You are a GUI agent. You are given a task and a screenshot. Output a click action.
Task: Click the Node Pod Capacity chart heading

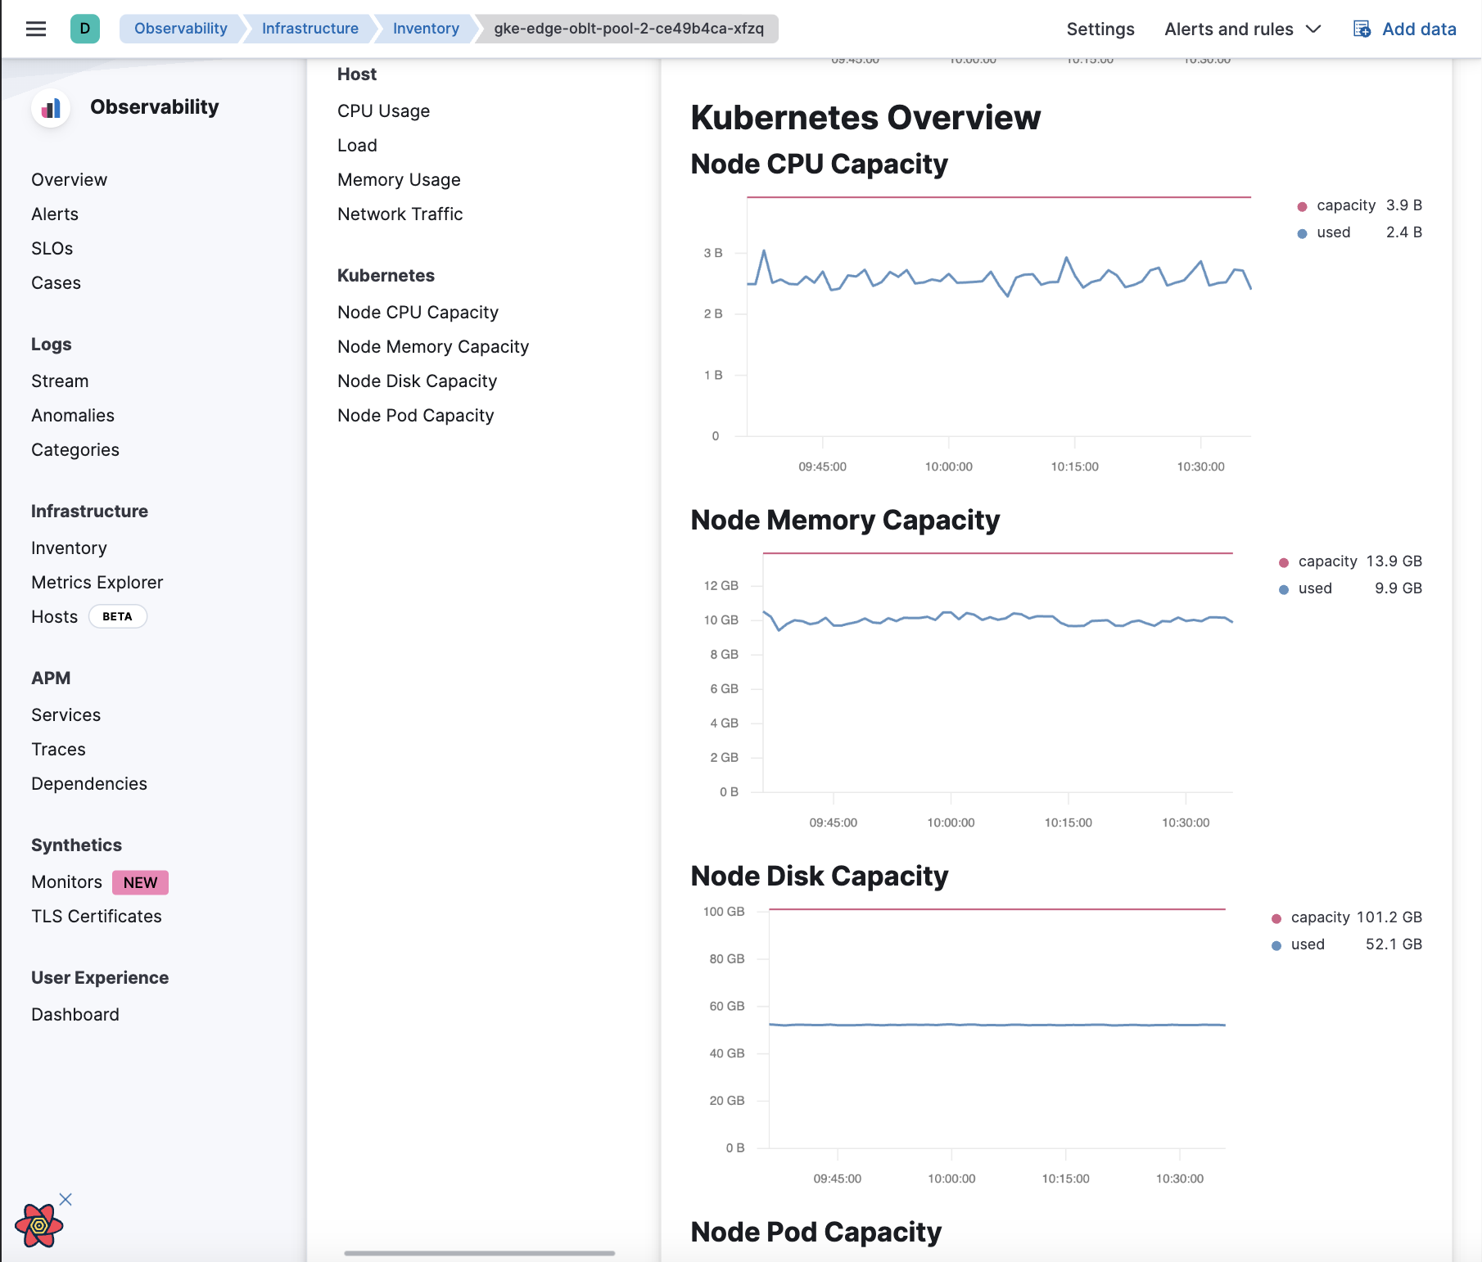click(816, 1232)
